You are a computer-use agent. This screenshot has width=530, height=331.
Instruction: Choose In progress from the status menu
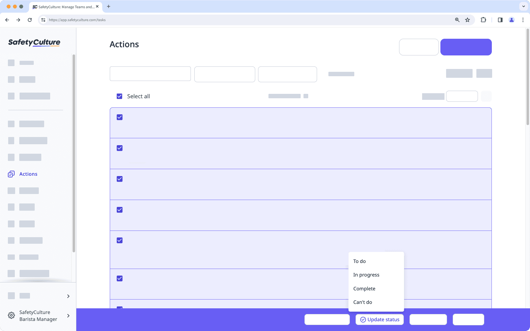[x=366, y=275]
